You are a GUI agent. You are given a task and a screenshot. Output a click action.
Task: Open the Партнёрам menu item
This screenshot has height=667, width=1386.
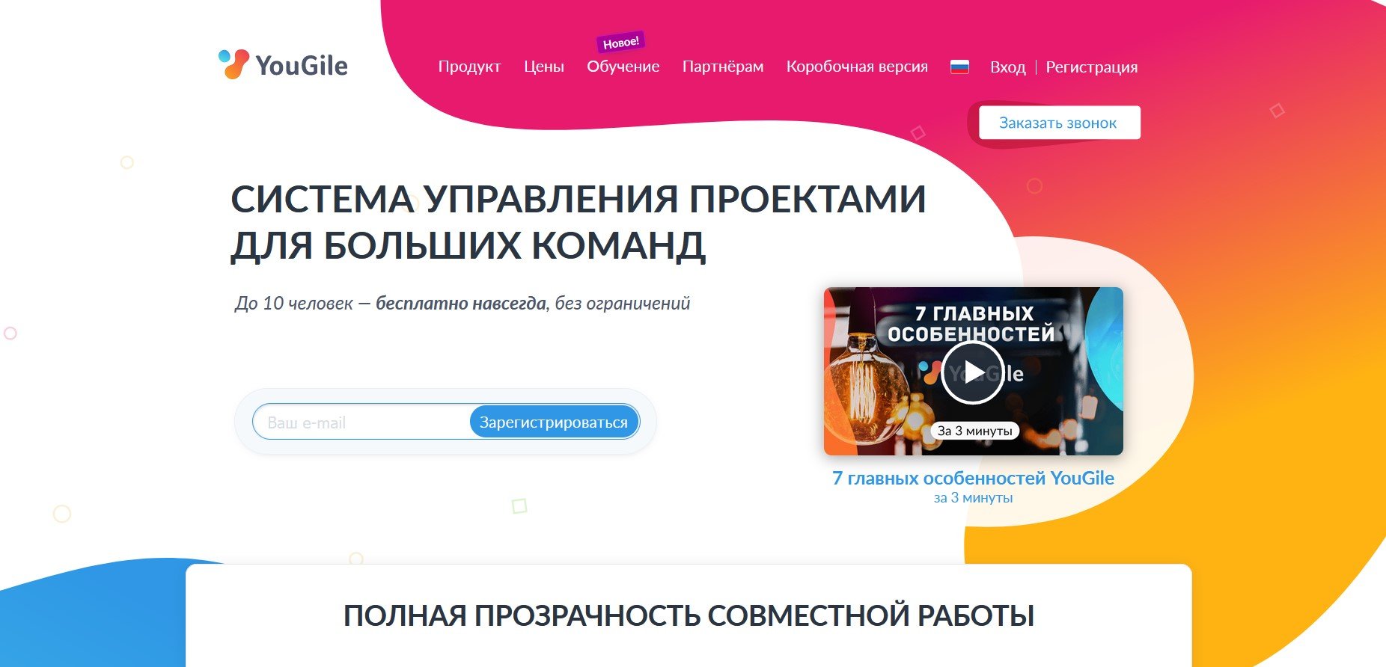[x=723, y=67]
